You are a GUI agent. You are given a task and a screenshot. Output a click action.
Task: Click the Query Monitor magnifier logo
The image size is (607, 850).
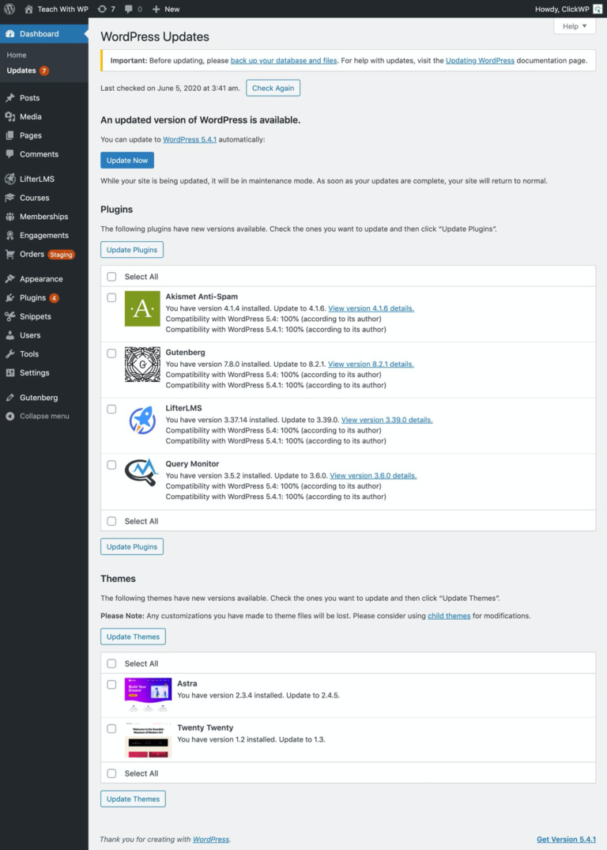[x=141, y=473]
